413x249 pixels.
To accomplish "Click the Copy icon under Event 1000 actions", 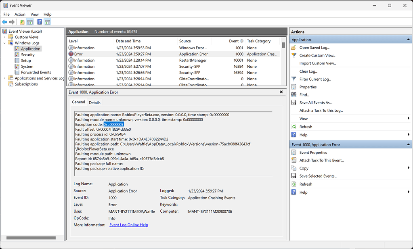I will (294, 168).
